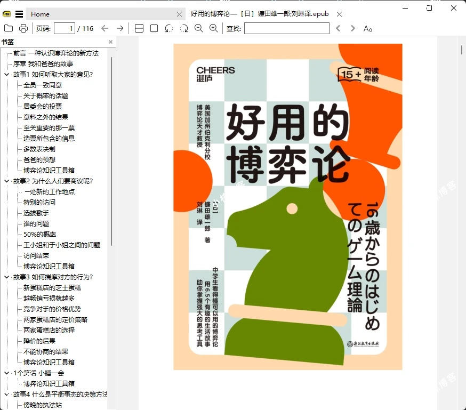Open bookmark 特别的访问
Image resolution: width=466 pixels, height=410 pixels.
(x=39, y=202)
